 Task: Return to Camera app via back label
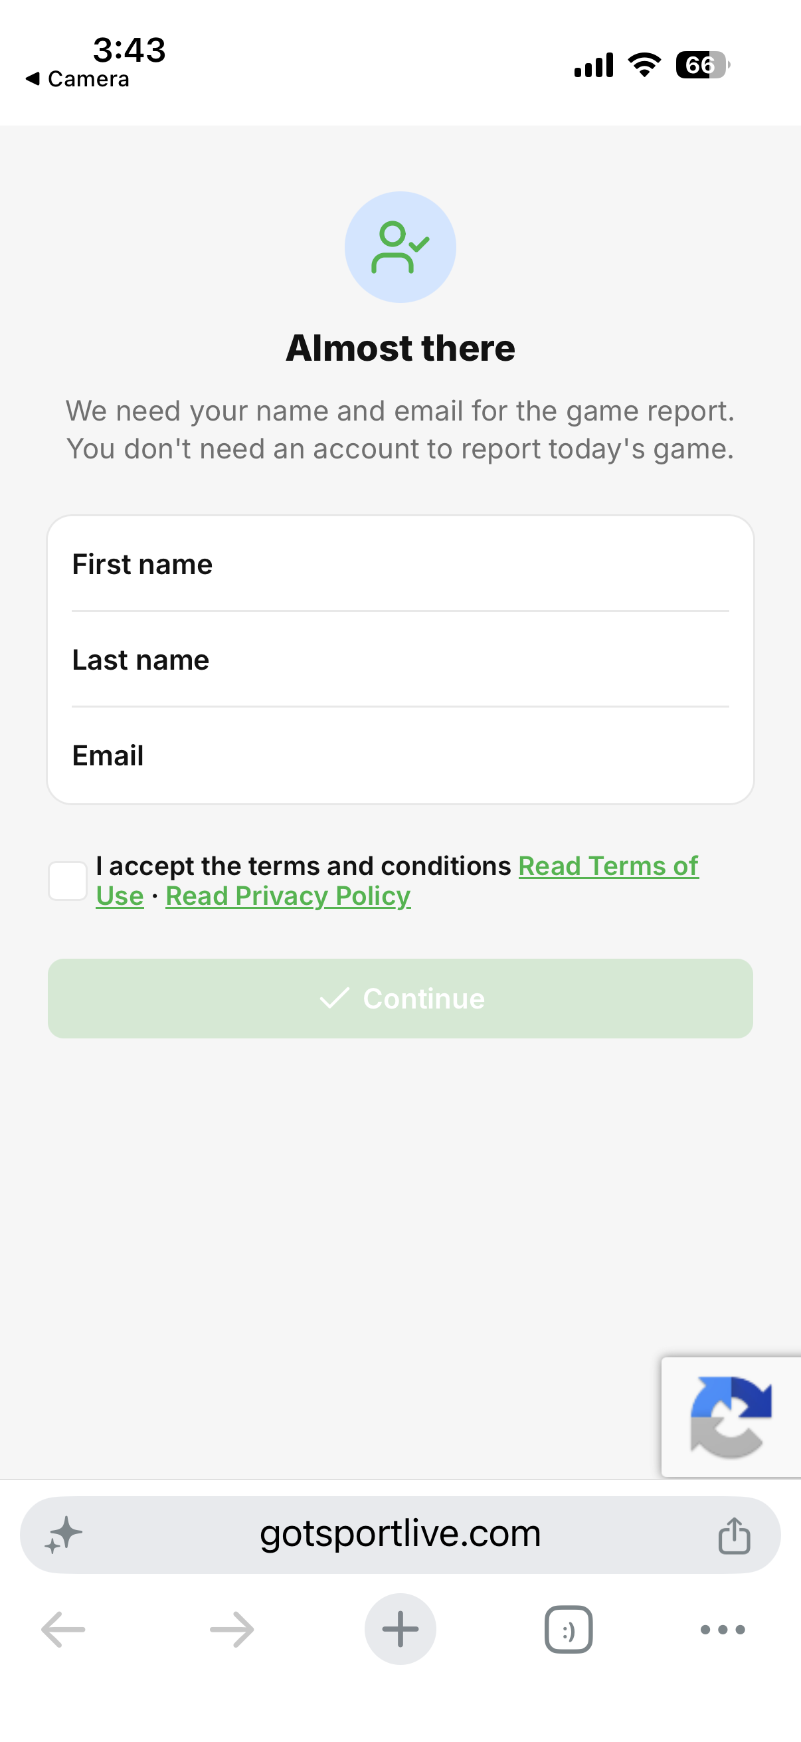[x=77, y=79]
